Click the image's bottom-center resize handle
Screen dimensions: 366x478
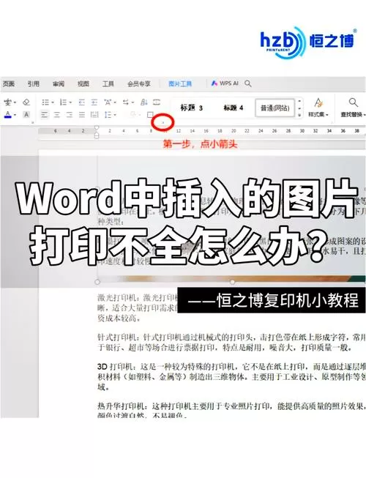point(232,282)
